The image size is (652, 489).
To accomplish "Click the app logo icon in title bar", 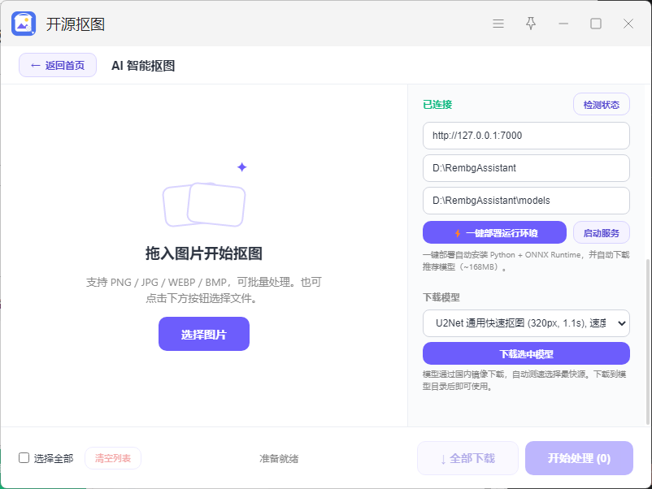I will pyautogui.click(x=24, y=24).
